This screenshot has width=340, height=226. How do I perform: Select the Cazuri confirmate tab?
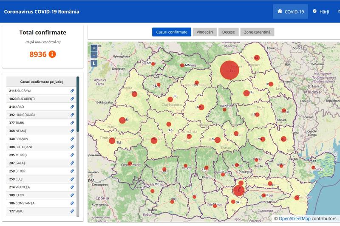point(171,32)
